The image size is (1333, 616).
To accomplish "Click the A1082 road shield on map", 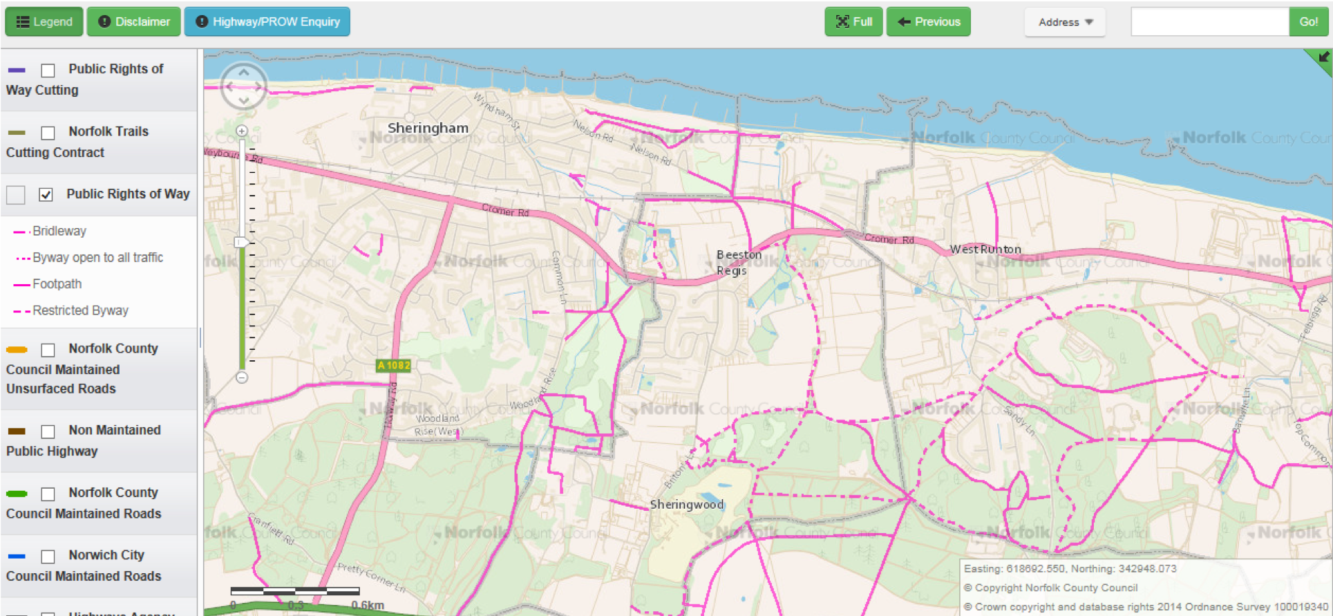I will pos(393,365).
